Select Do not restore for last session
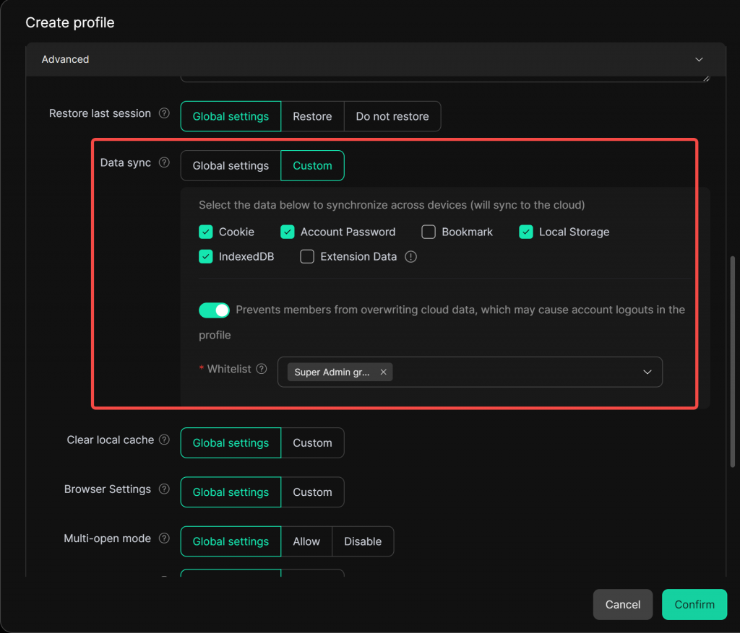740x633 pixels. tap(392, 116)
